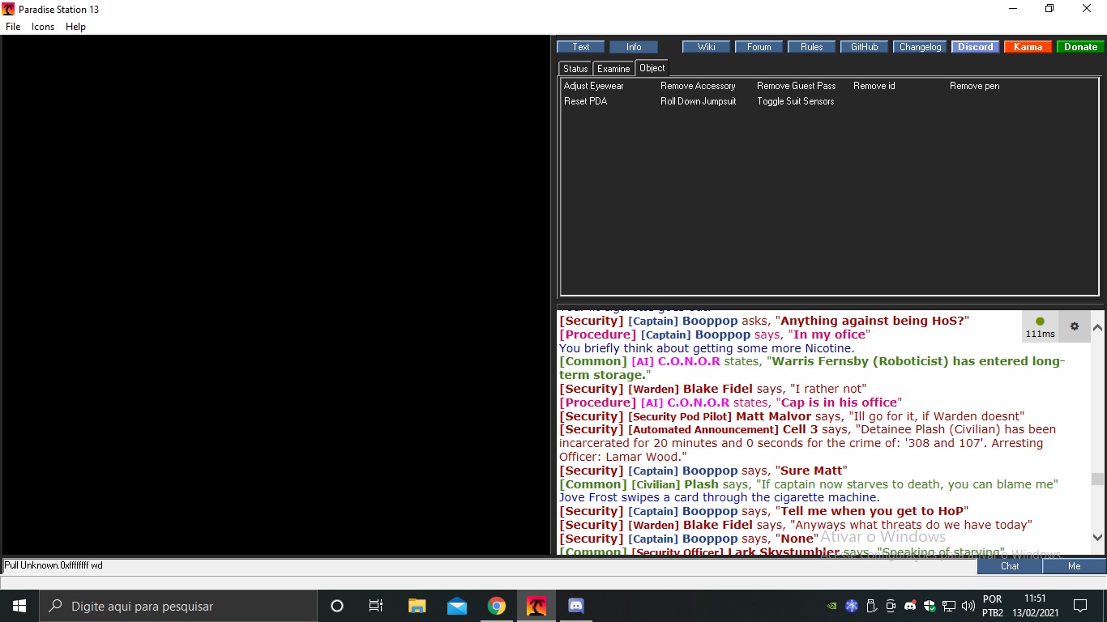Viewport: 1107px width, 622px height.
Task: Open the volume speaker tray icon
Action: (x=968, y=606)
